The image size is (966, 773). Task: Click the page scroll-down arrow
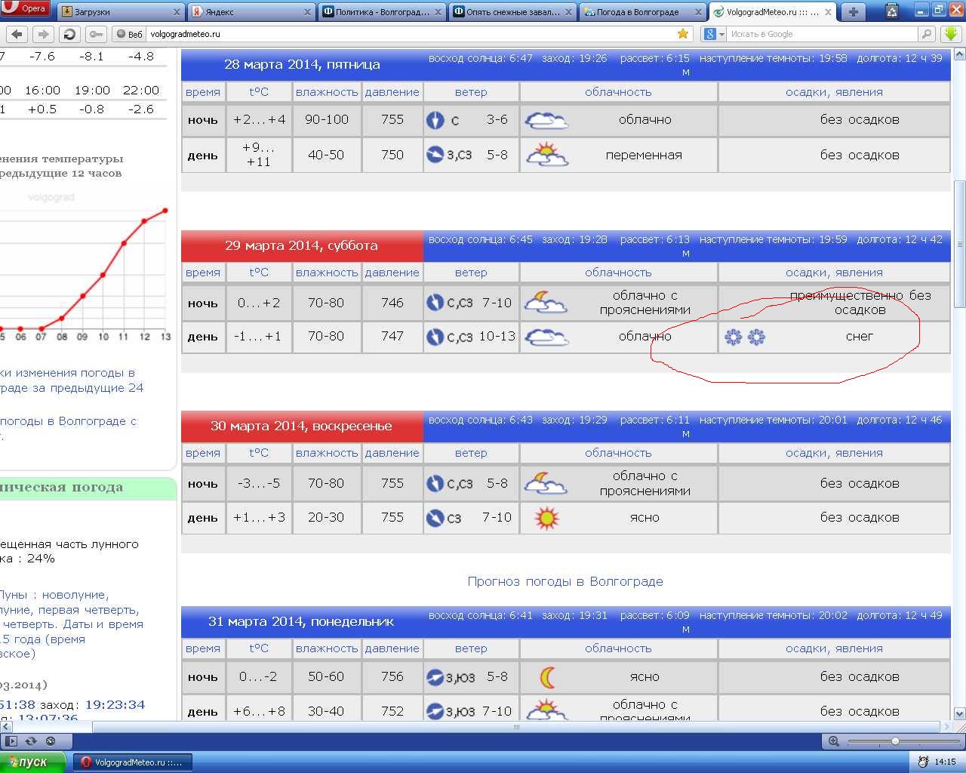click(959, 713)
